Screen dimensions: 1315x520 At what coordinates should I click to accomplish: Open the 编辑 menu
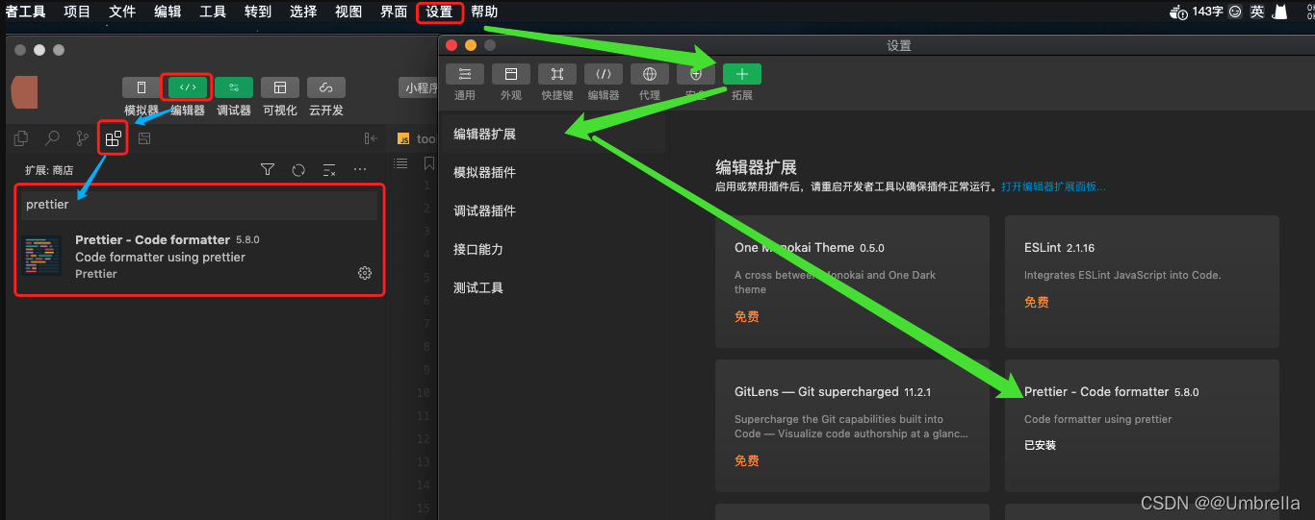pyautogui.click(x=168, y=12)
